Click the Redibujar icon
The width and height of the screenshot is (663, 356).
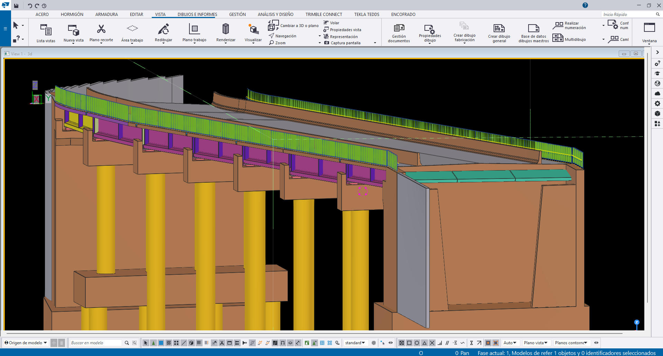click(163, 29)
